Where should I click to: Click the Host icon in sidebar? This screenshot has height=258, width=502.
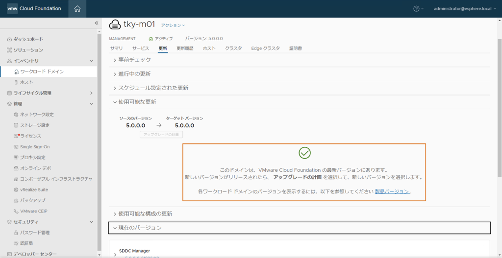click(16, 82)
